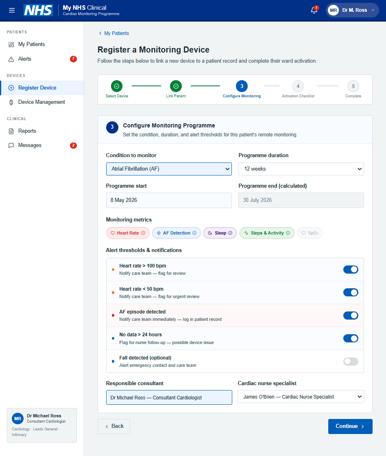Click 'Alert emergency contact and care team' text

[158, 366]
